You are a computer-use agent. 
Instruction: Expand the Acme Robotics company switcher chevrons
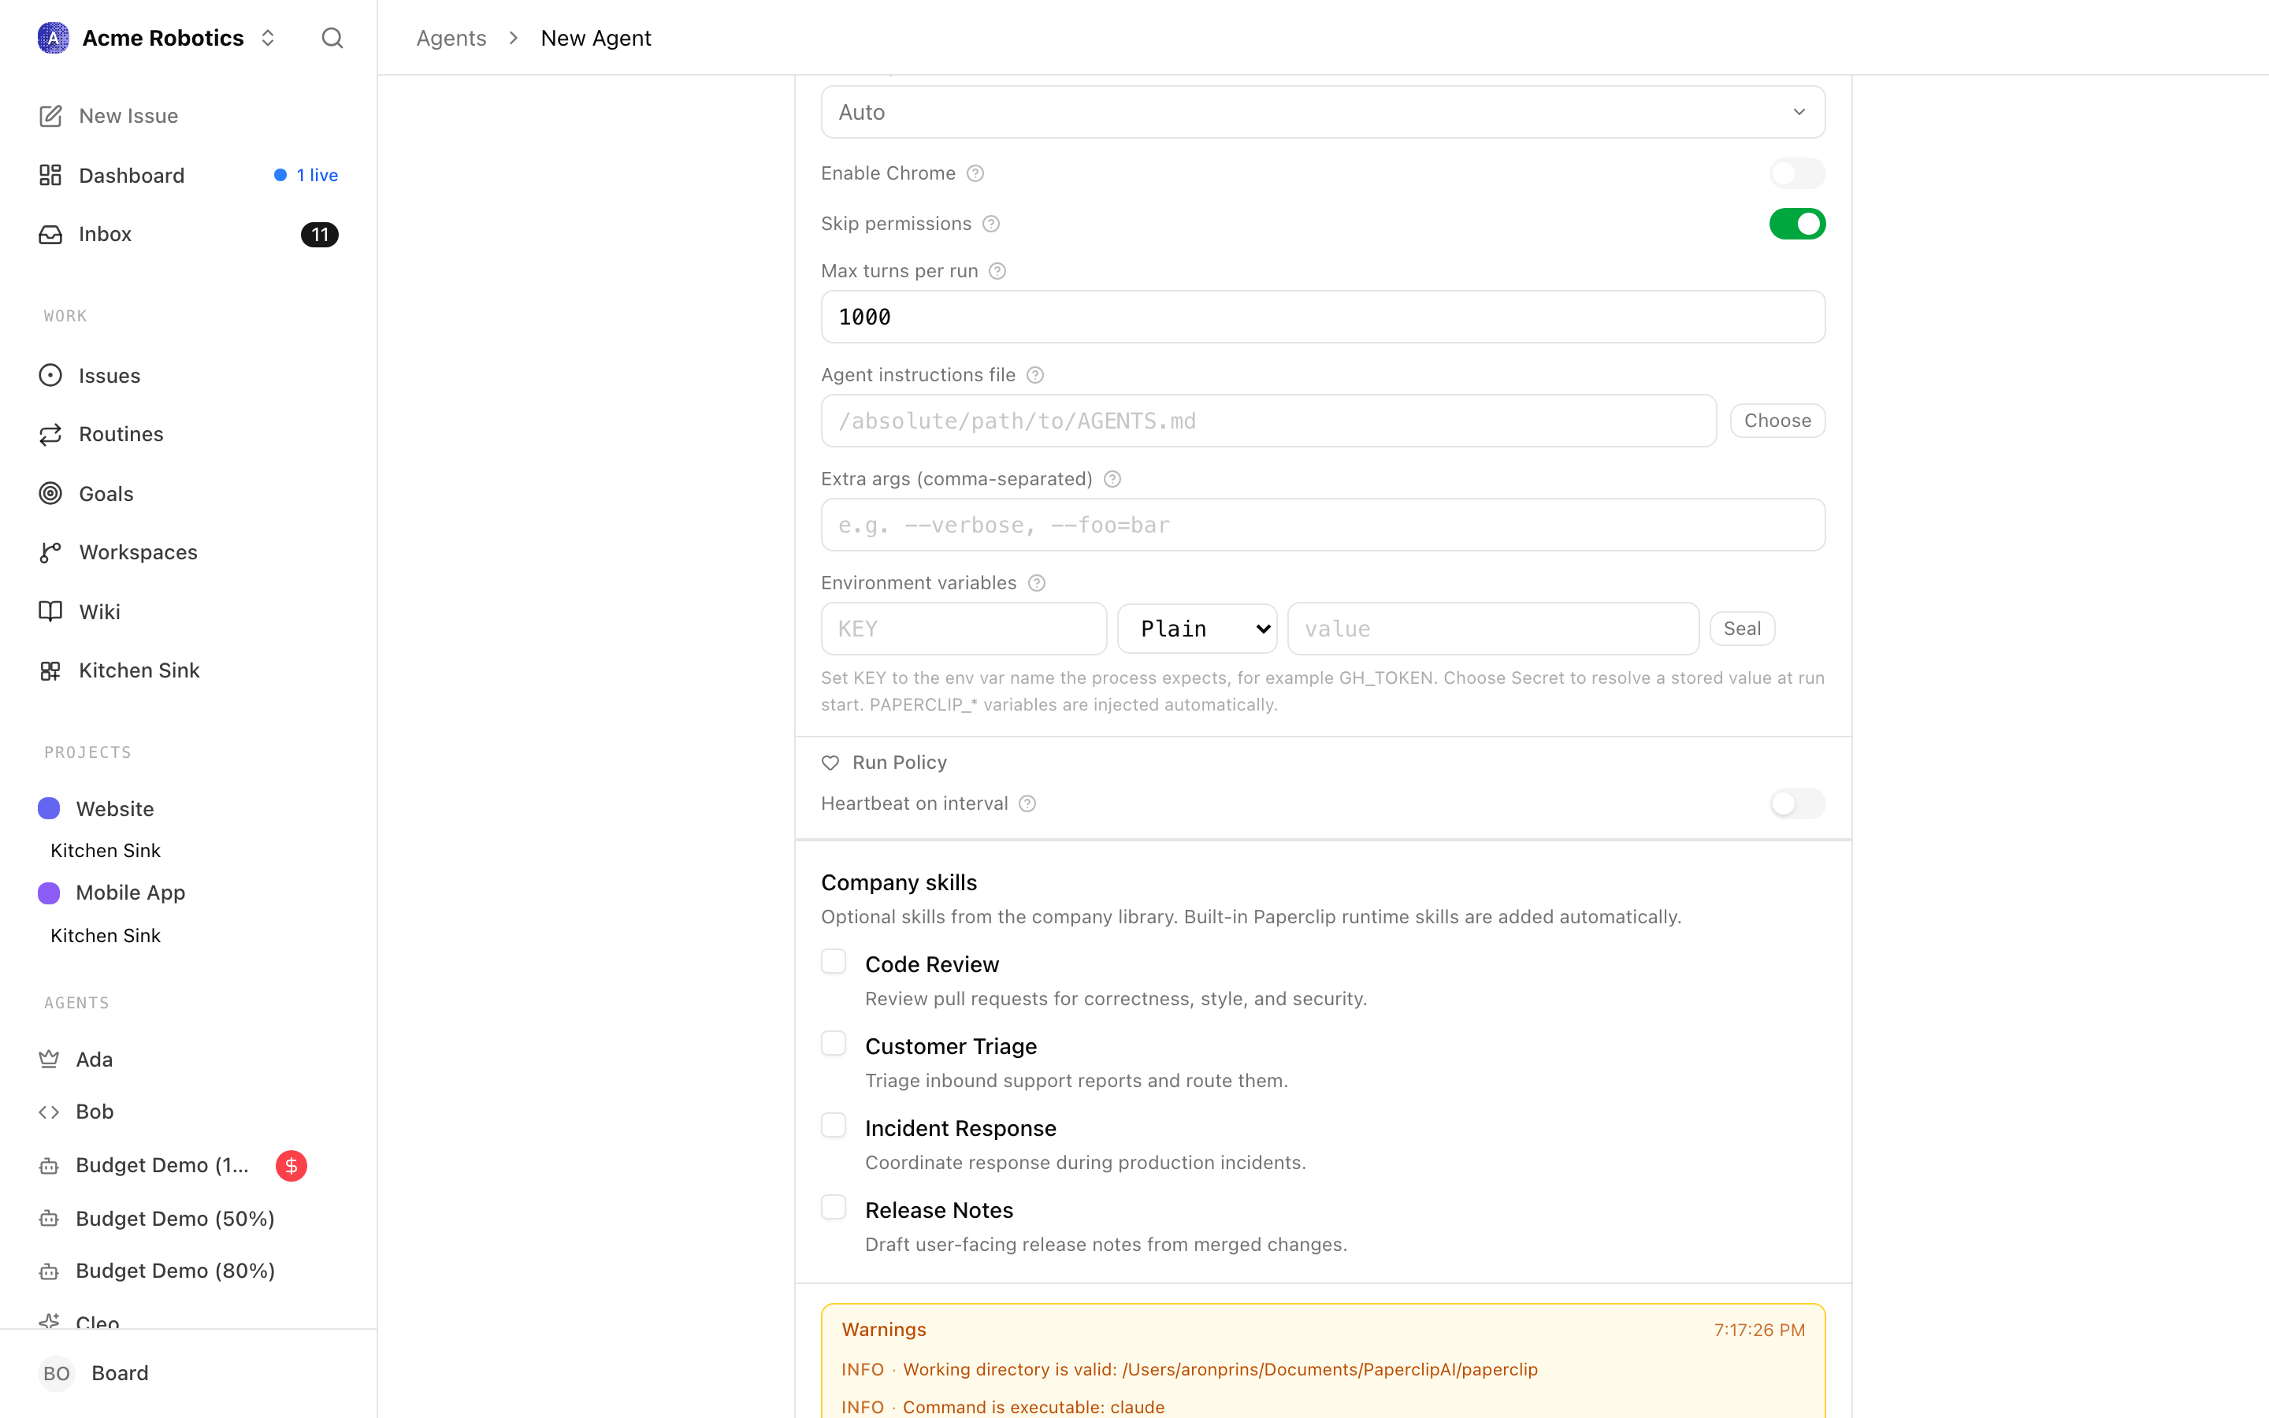[268, 38]
